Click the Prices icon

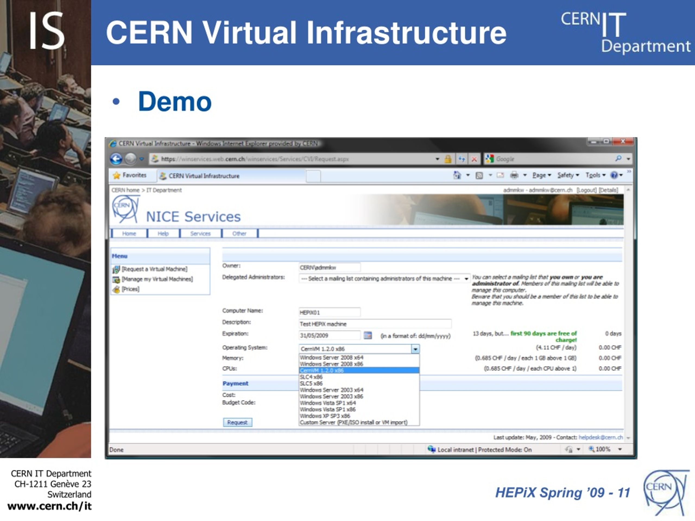click(x=116, y=289)
